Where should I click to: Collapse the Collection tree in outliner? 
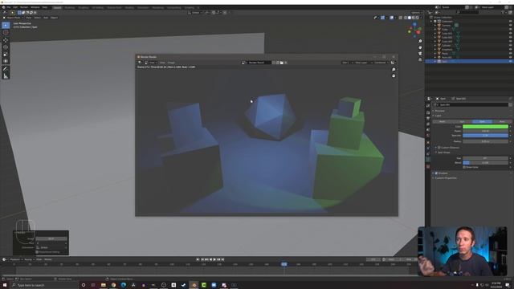click(x=432, y=22)
